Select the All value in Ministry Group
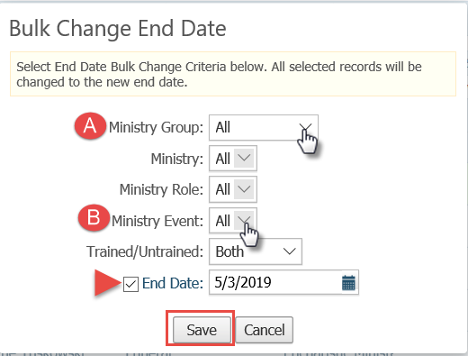468x356 pixels. pyautogui.click(x=223, y=127)
